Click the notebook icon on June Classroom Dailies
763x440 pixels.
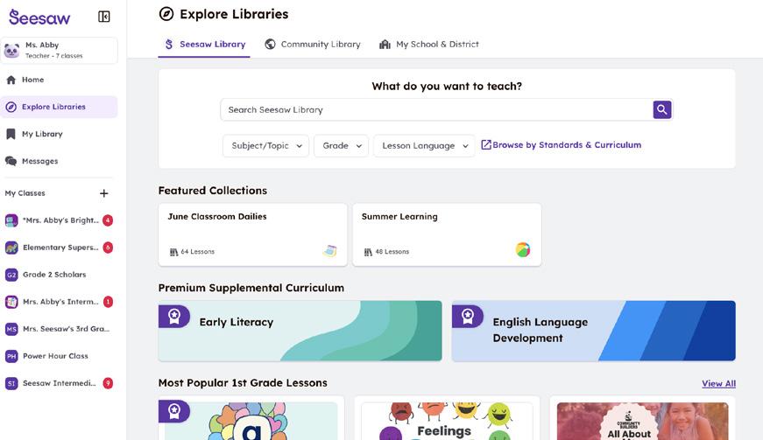329,250
